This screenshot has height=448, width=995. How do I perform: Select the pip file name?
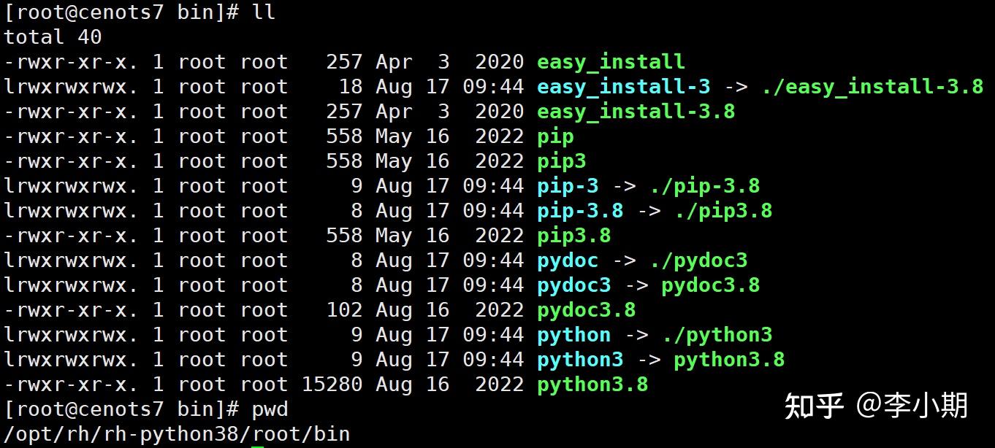[555, 136]
